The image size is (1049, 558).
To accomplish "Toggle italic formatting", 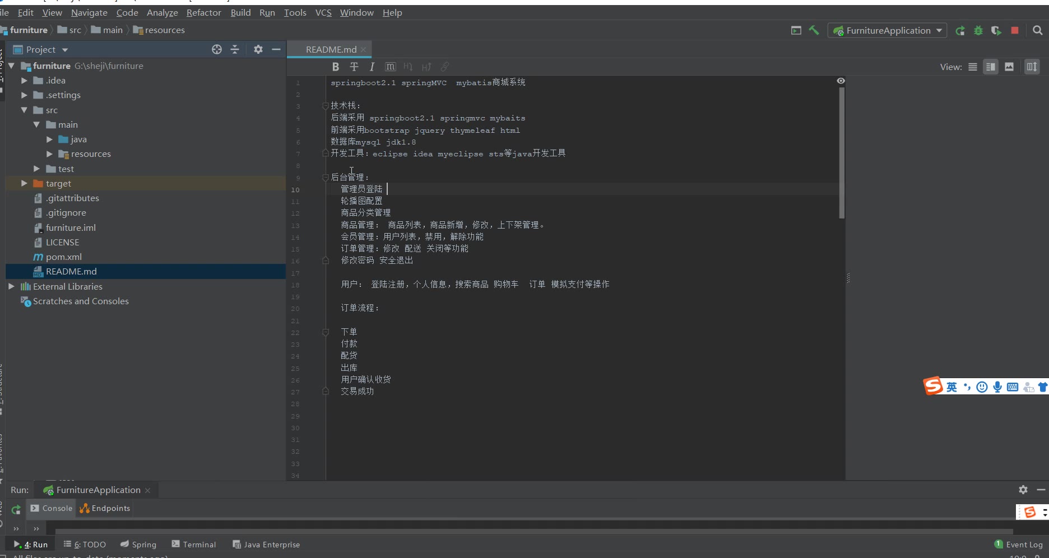I will tap(372, 67).
